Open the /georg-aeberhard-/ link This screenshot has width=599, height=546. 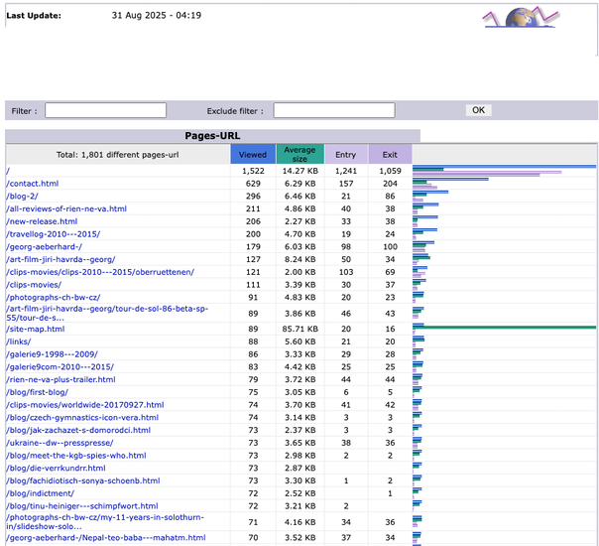[45, 246]
